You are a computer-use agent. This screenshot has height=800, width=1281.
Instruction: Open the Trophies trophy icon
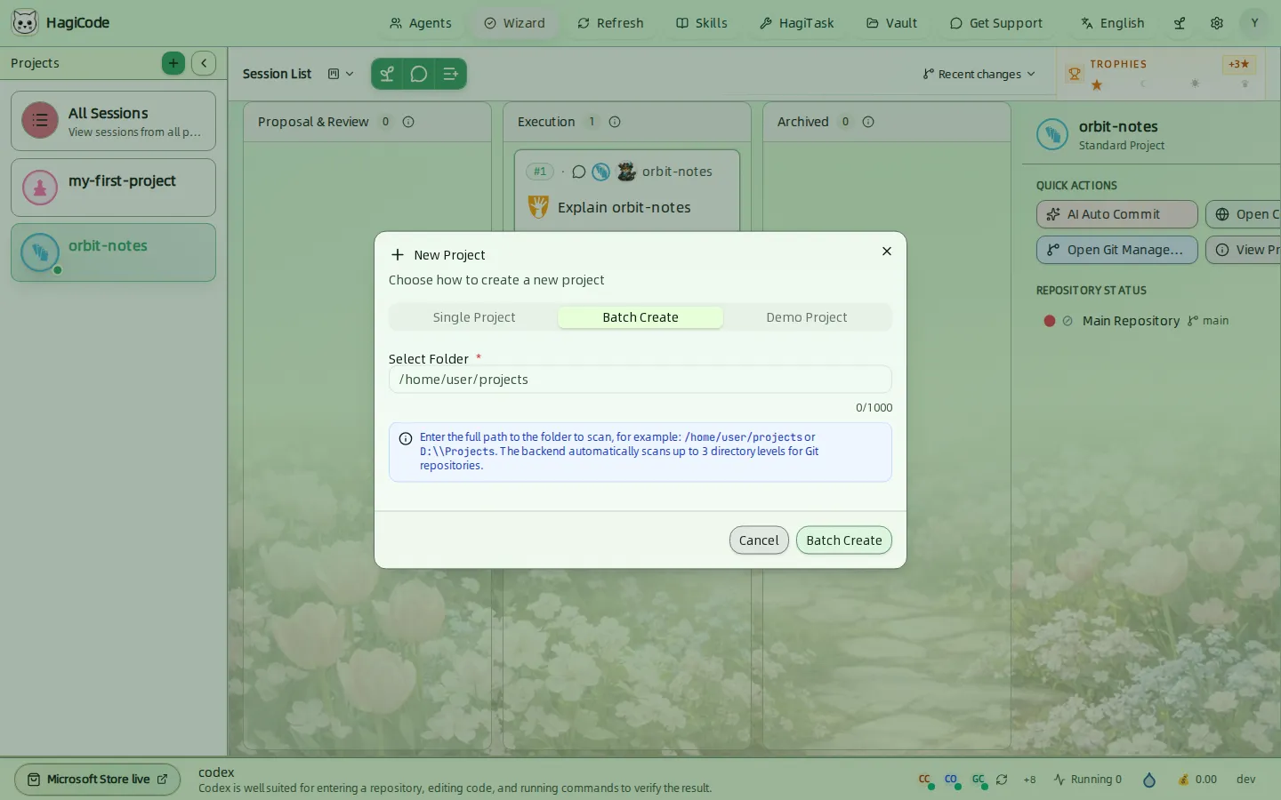tap(1075, 74)
